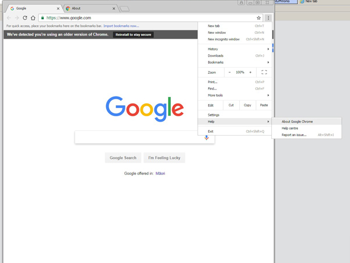Go to the home page icon
The height and width of the screenshot is (263, 350).
(x=33, y=18)
